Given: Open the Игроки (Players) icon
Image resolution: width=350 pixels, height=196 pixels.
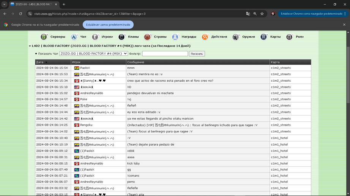Looking at the screenshot, I should tap(95, 37).
